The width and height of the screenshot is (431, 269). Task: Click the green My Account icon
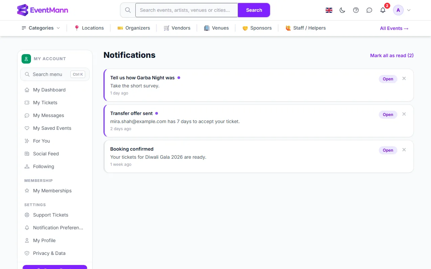tap(26, 59)
